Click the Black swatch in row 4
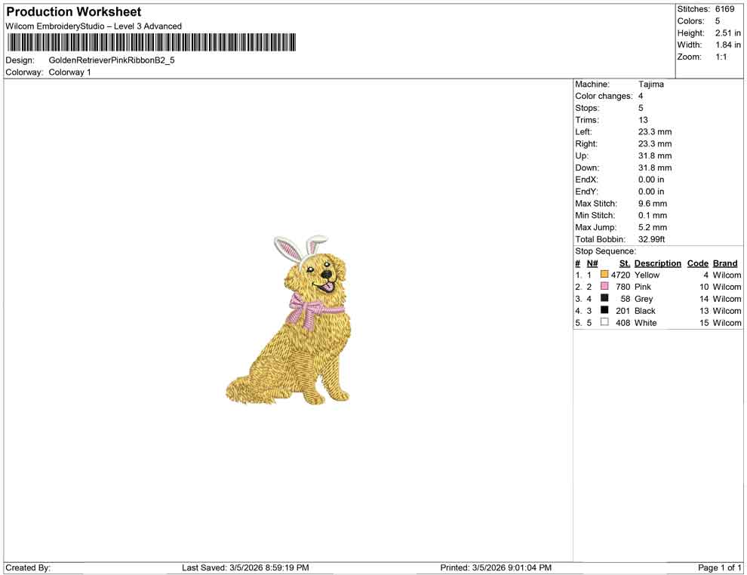The width and height of the screenshot is (747, 575). click(604, 310)
